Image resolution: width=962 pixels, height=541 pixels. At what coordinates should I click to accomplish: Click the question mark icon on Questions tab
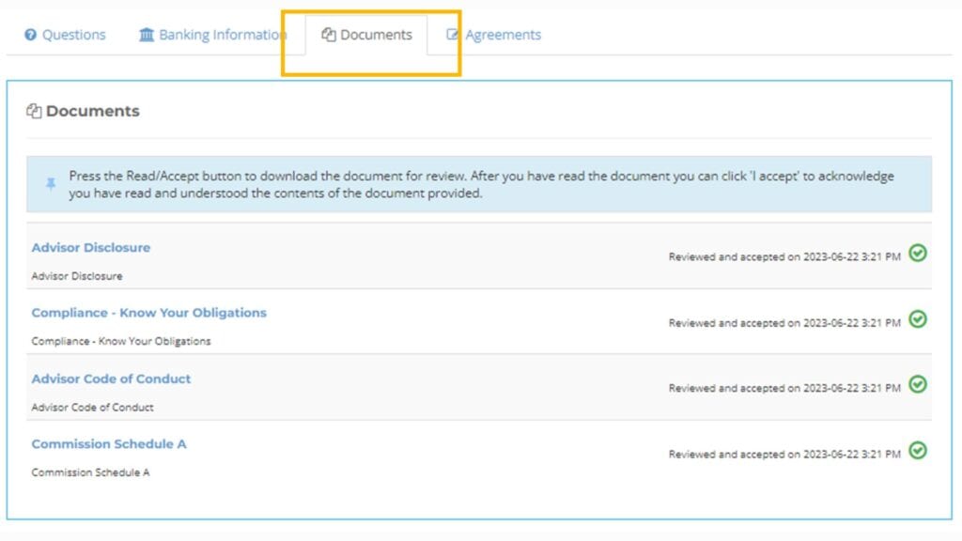coord(30,36)
